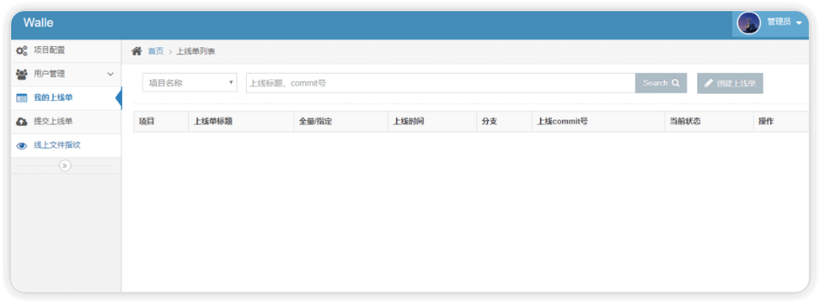The image size is (820, 303).
Task: Select 我的上线单 in sidebar
Action: tap(66, 98)
